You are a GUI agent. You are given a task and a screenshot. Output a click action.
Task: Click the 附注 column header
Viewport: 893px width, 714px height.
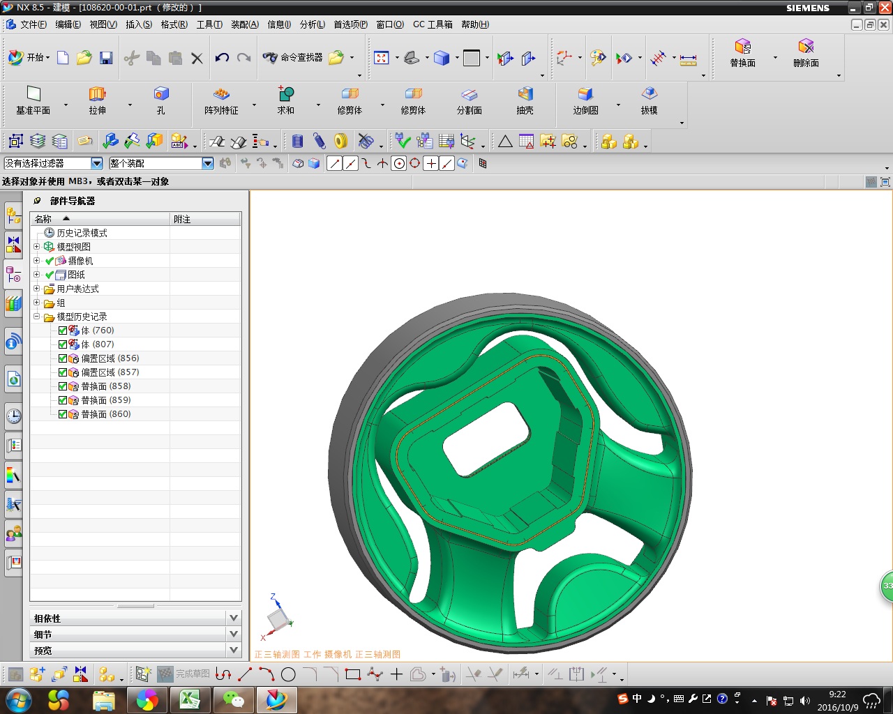[206, 219]
